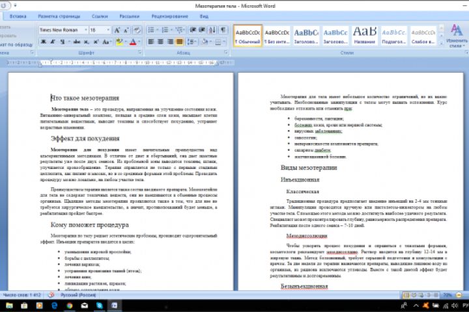Click zoom out minus on zoom slider
This screenshot has height=312, width=469.
tap(459, 295)
